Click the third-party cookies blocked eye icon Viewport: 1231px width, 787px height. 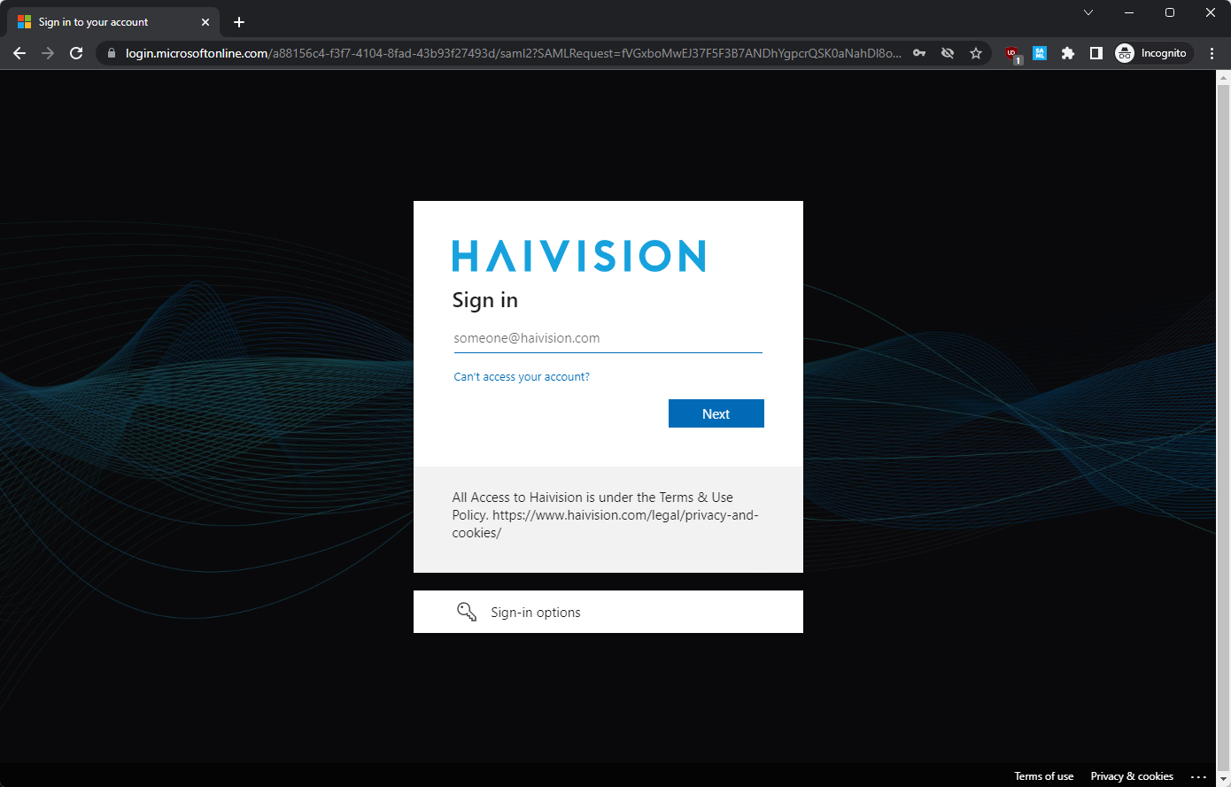[x=948, y=53]
